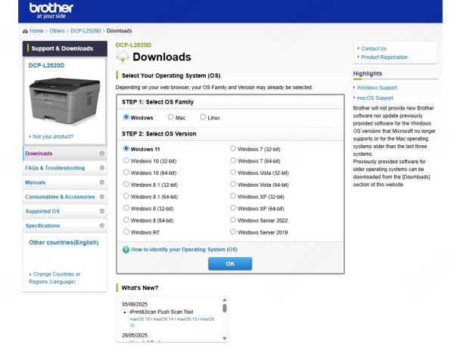This screenshot has width=454, height=357.
Task: Open DCP-L2520D breadcrumb link
Action: coord(86,31)
